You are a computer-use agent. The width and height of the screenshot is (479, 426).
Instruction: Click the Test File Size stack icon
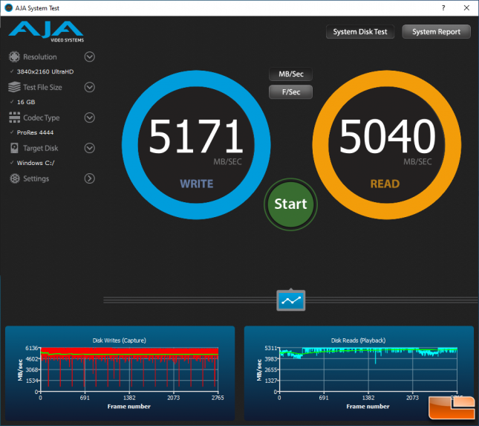point(14,87)
